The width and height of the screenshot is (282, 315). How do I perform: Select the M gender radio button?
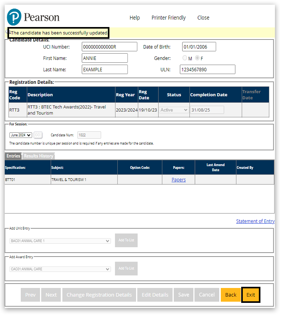click(x=185, y=58)
